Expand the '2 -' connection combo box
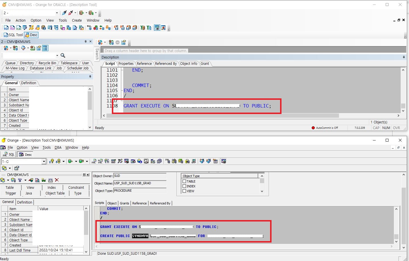This screenshot has height=261, width=409. pyautogui.click(x=57, y=13)
